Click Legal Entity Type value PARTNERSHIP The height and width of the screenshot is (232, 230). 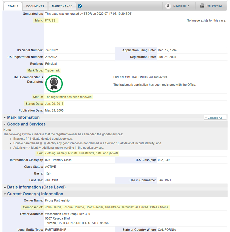click(55, 230)
